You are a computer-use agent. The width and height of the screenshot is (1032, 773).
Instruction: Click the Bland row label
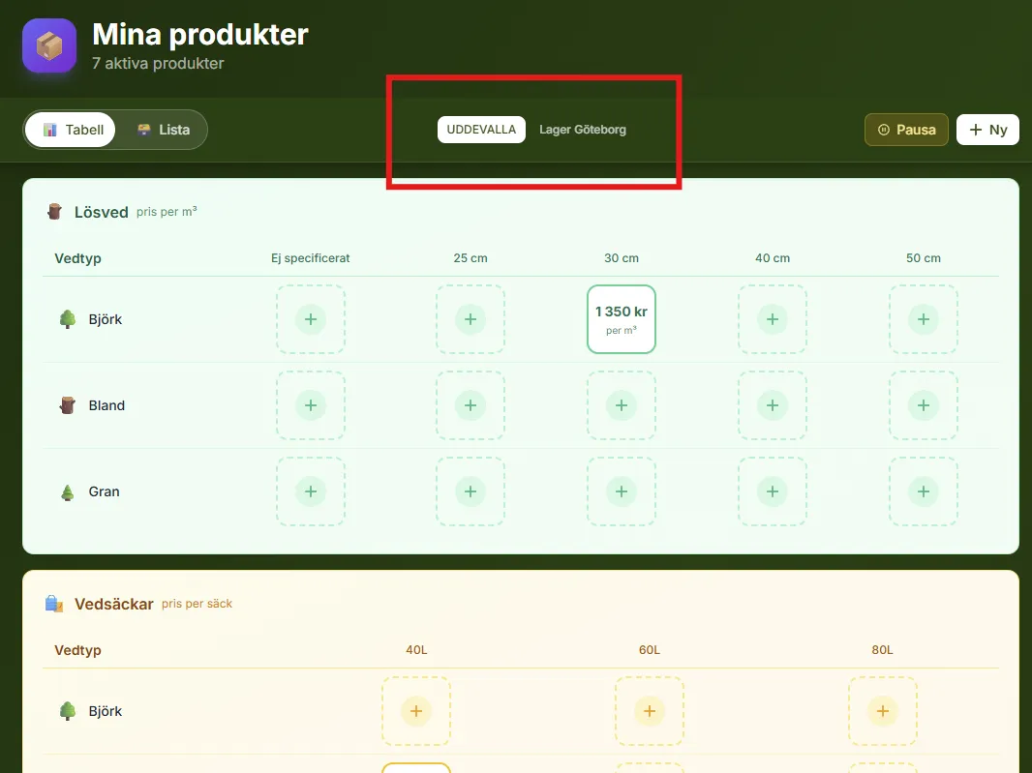pos(106,405)
